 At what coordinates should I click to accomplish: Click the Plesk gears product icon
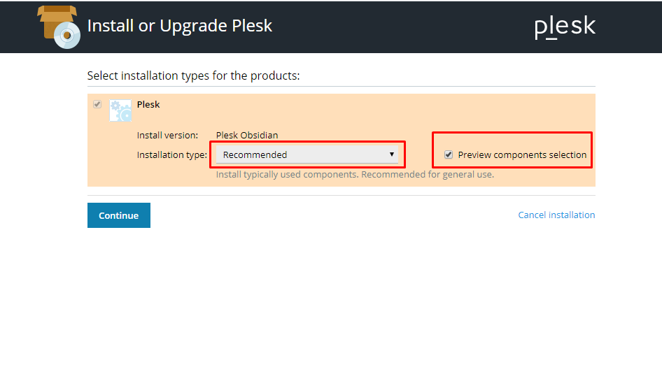(x=120, y=110)
